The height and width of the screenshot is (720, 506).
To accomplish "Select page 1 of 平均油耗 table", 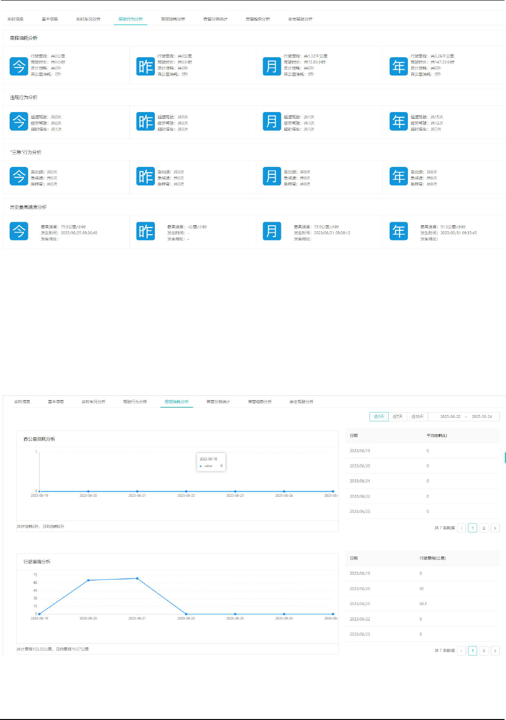I will tap(472, 528).
